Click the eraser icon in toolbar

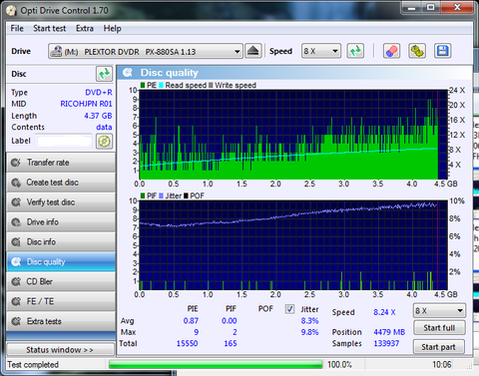[391, 51]
